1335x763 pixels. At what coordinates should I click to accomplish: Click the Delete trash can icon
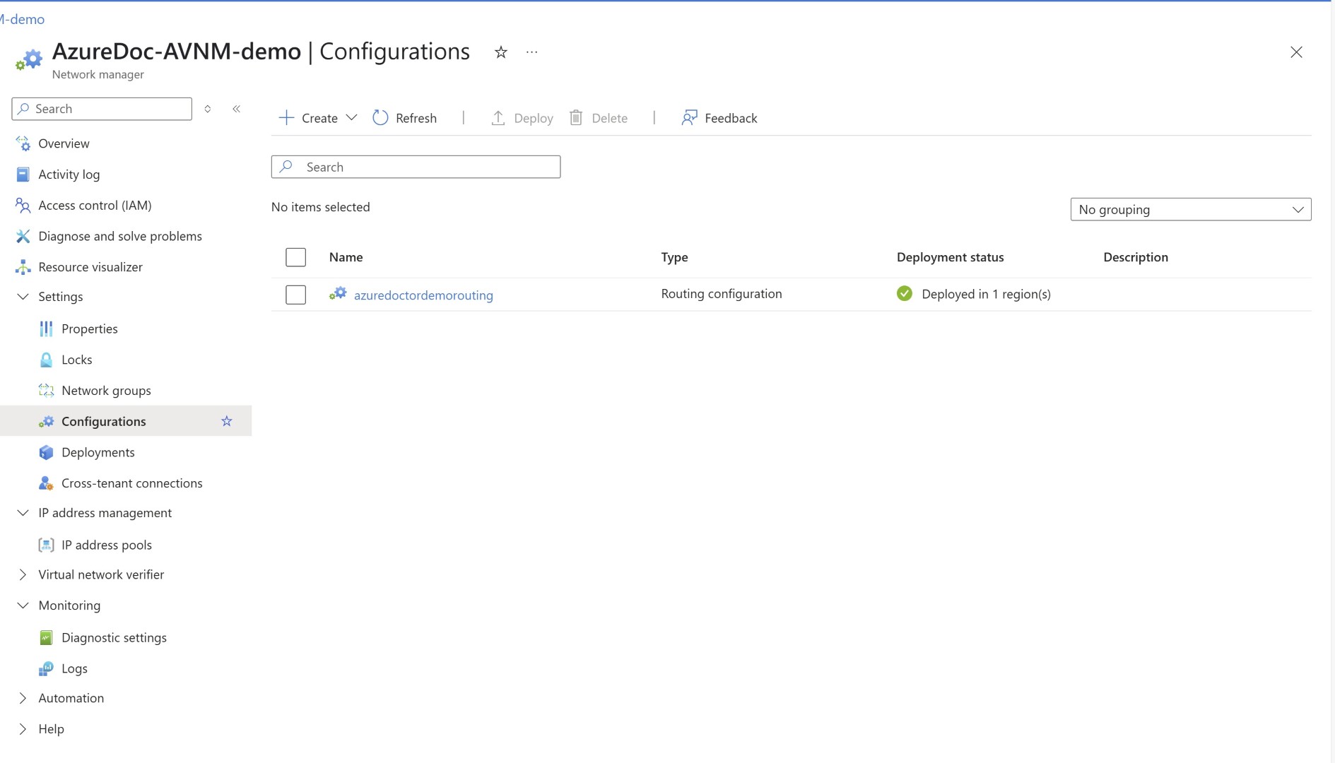576,118
